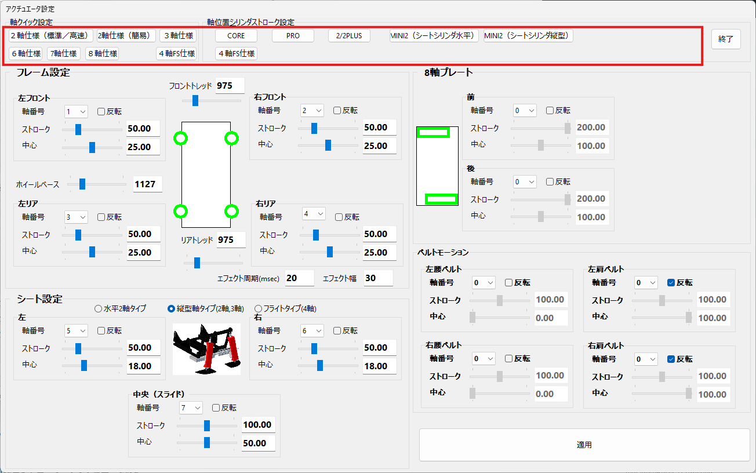The height and width of the screenshot is (473, 756).
Task: Select the 縦型軸タイプ radio option
Action: point(172,309)
